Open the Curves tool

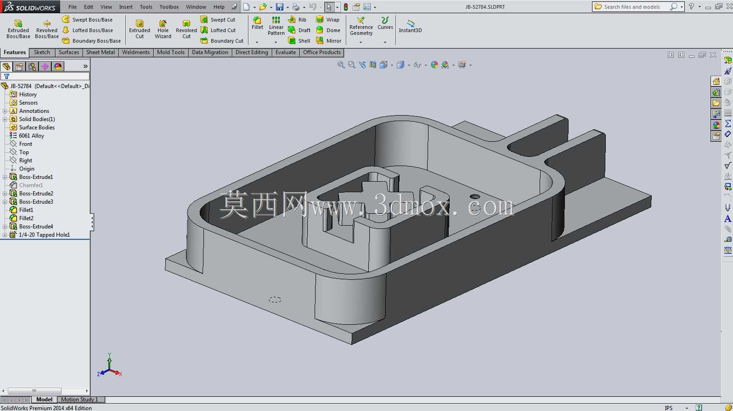tap(385, 23)
